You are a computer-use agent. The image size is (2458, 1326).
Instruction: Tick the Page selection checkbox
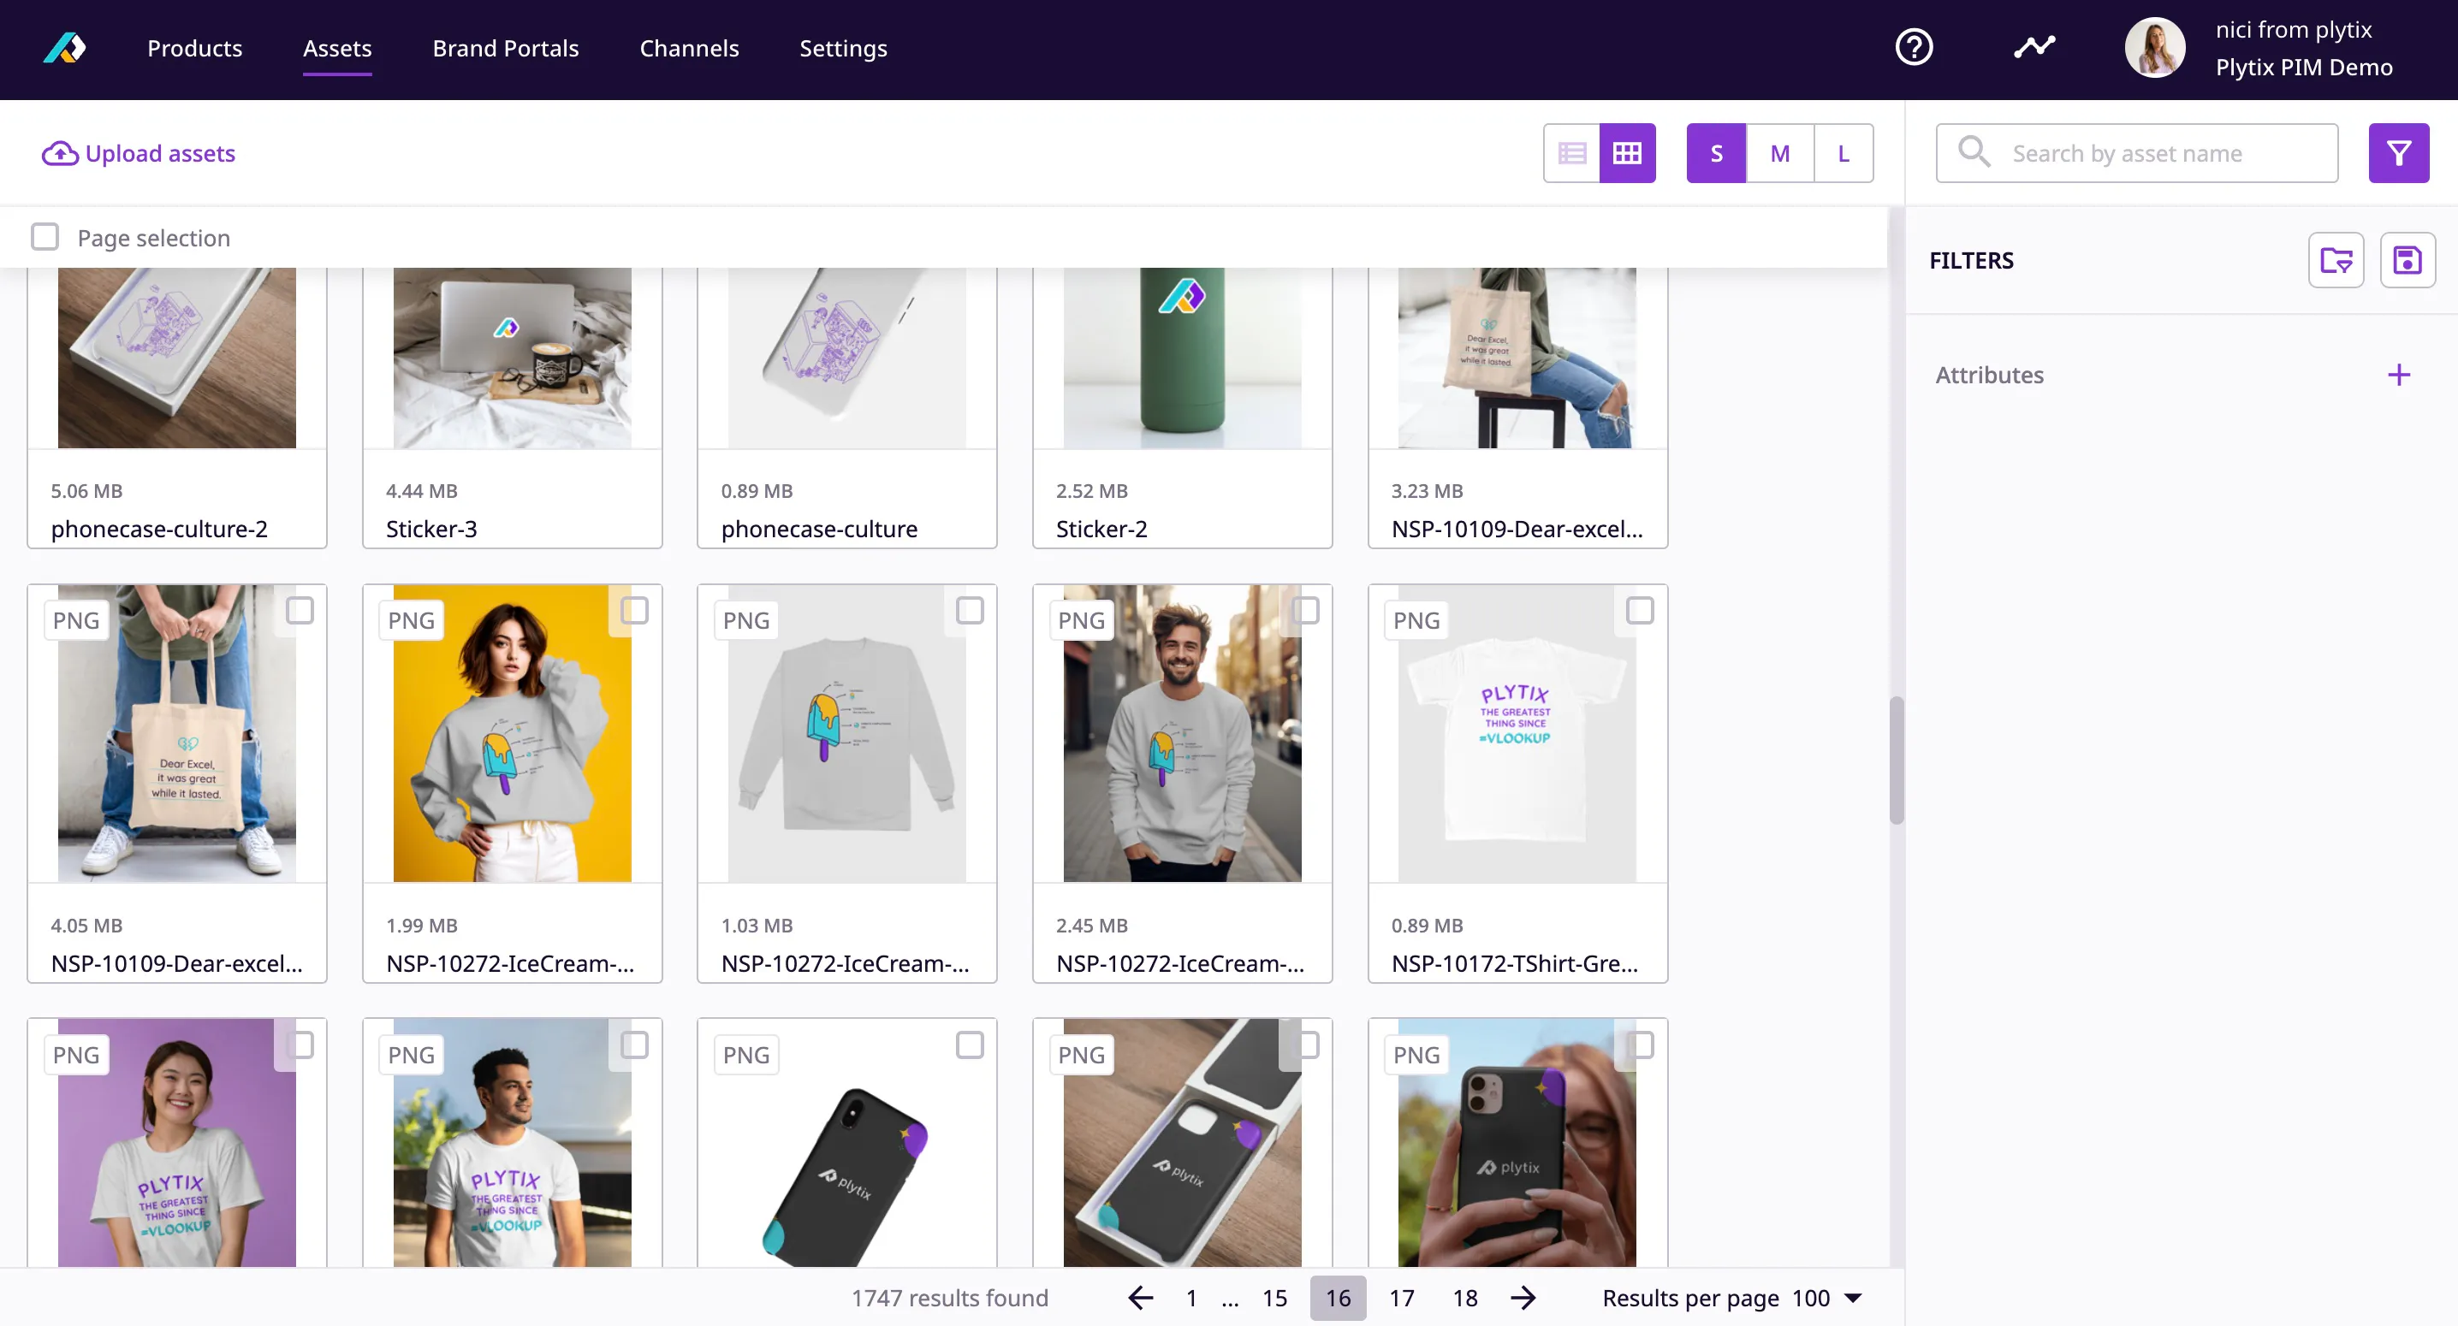pos(45,237)
